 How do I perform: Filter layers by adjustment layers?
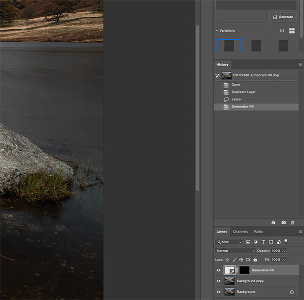256,242
